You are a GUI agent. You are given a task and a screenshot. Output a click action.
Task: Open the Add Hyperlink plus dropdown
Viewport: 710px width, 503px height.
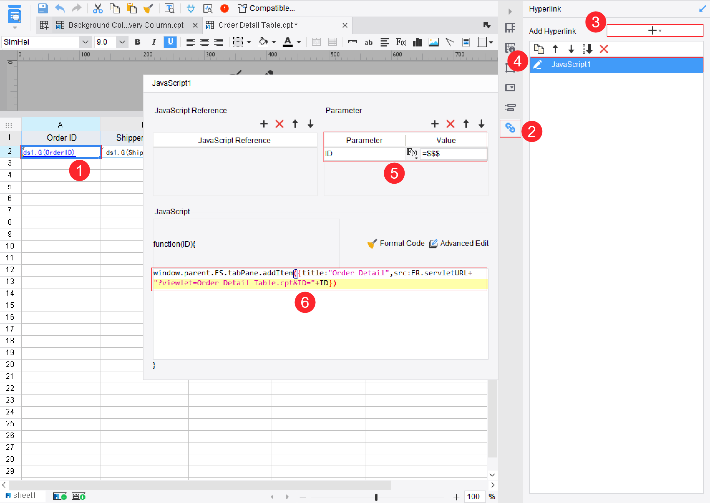click(655, 31)
